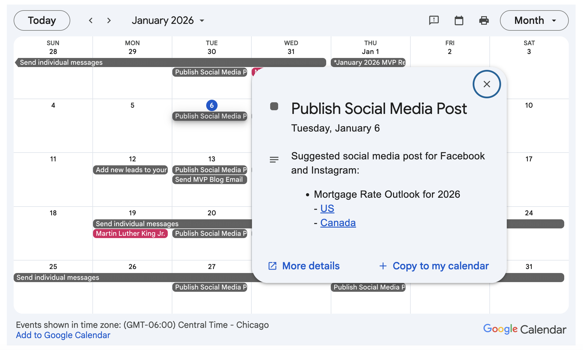Click the Today button

click(x=42, y=20)
